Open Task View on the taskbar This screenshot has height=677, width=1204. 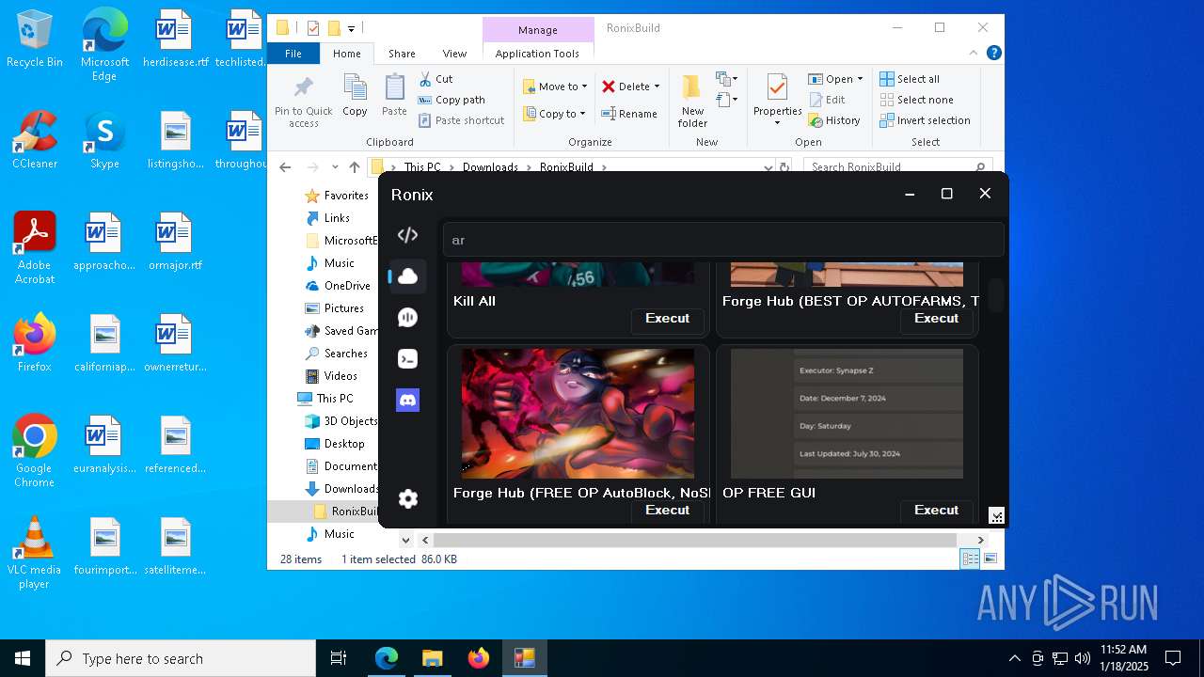coord(339,658)
